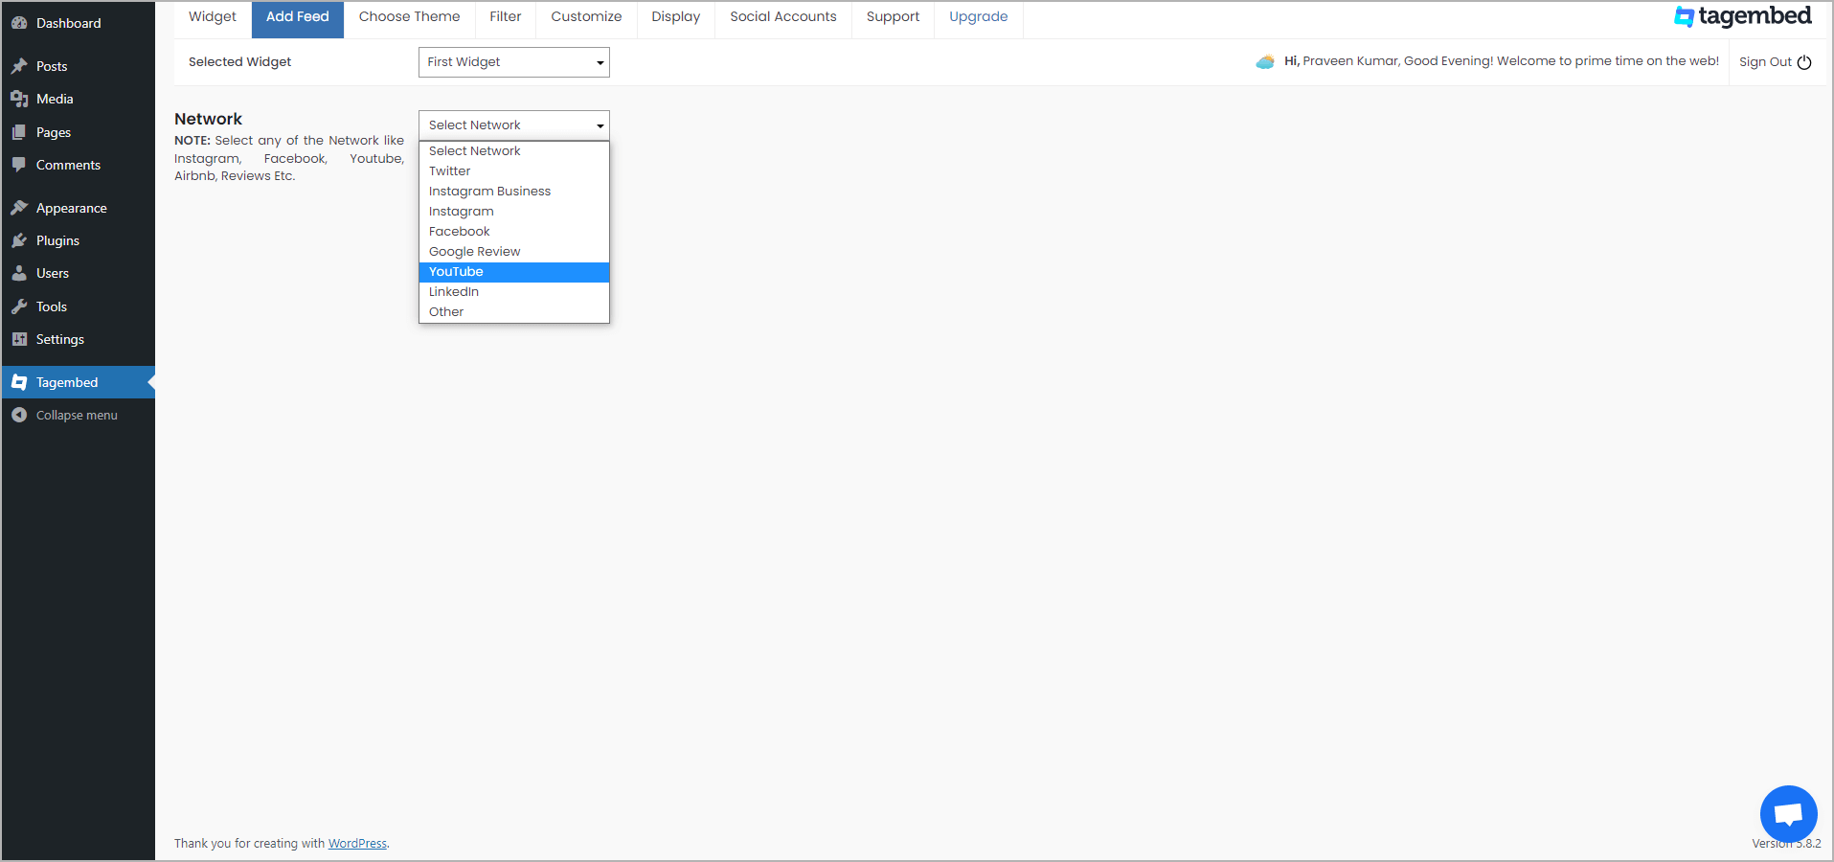Image resolution: width=1834 pixels, height=862 pixels.
Task: Switch to the Display tab
Action: (x=676, y=17)
